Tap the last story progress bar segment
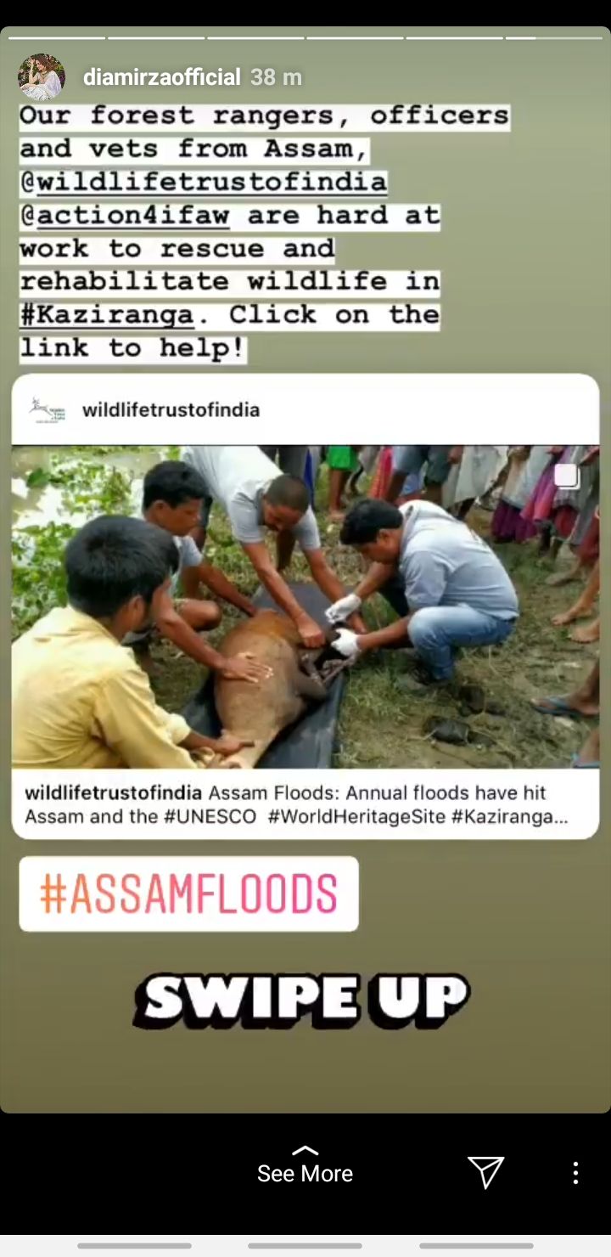 click(x=553, y=37)
